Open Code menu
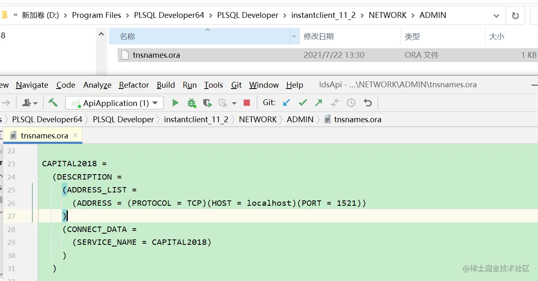This screenshot has height=281, width=538. [x=66, y=85]
